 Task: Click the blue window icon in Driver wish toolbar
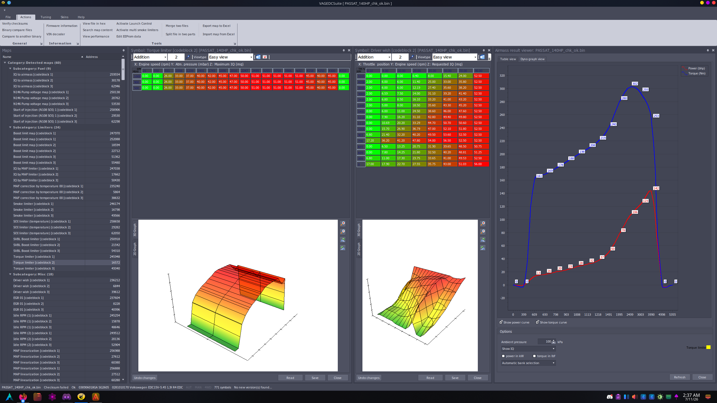click(482, 57)
